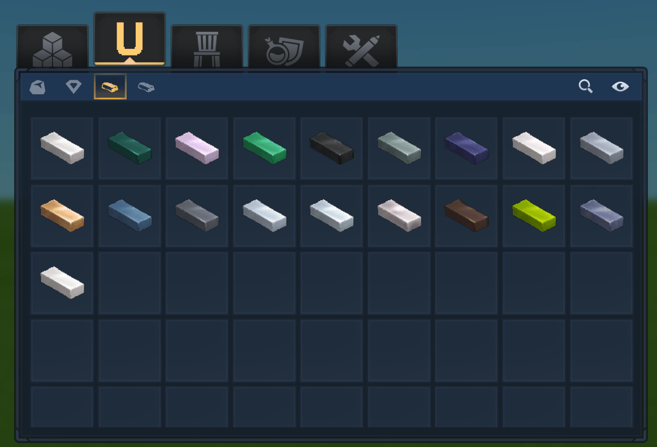Open the blocks category tab with cubes
The height and width of the screenshot is (447, 657).
[x=52, y=47]
